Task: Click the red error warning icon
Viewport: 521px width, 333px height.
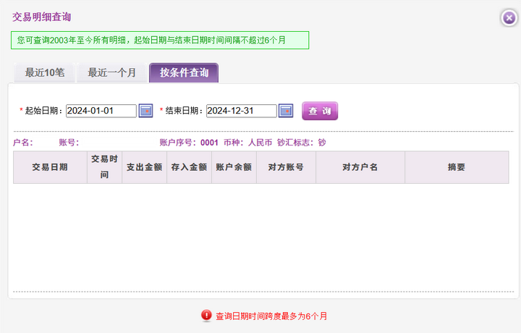Action: [206, 316]
